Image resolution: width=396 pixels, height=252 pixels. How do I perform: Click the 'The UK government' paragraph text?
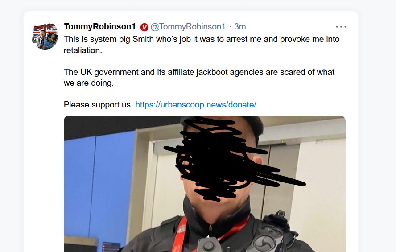pos(199,78)
